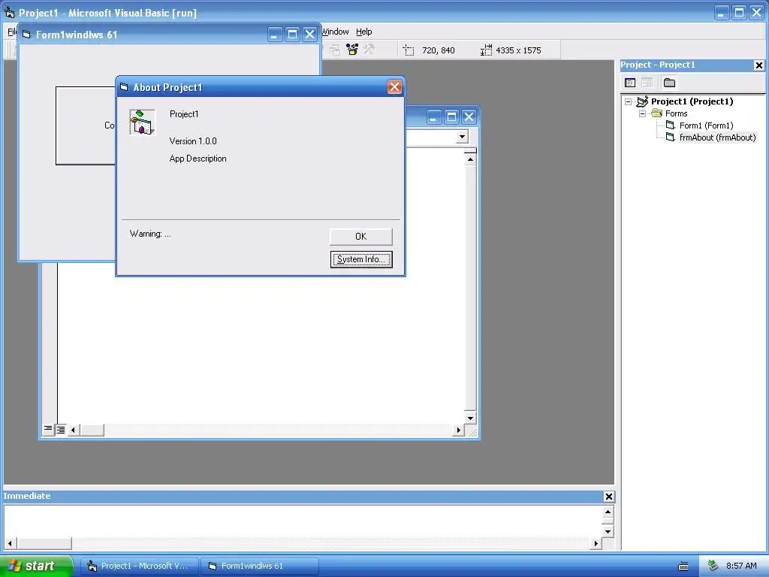This screenshot has width=769, height=577.
Task: Click code window vertical scrollbar up arrow
Action: click(x=470, y=159)
